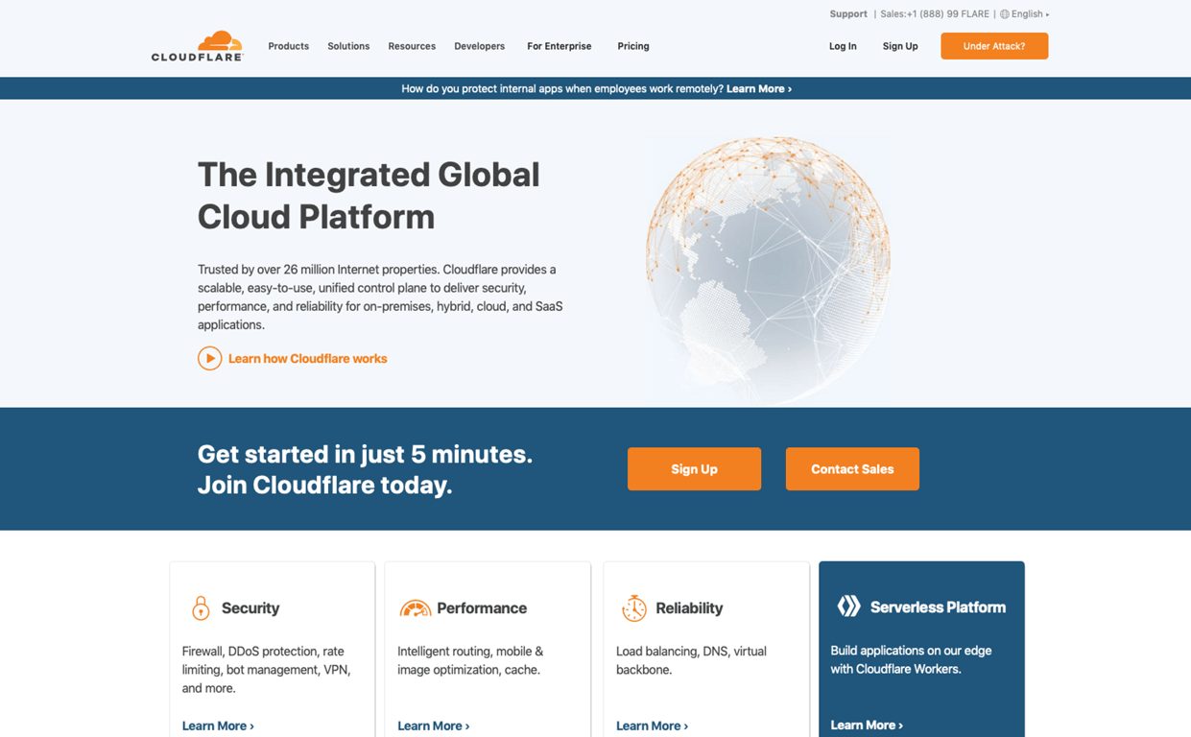
Task: Click the banner question about remote employees
Action: [x=562, y=88]
